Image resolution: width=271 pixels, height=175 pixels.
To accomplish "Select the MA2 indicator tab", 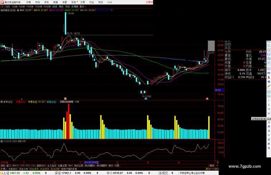I will (71, 166).
